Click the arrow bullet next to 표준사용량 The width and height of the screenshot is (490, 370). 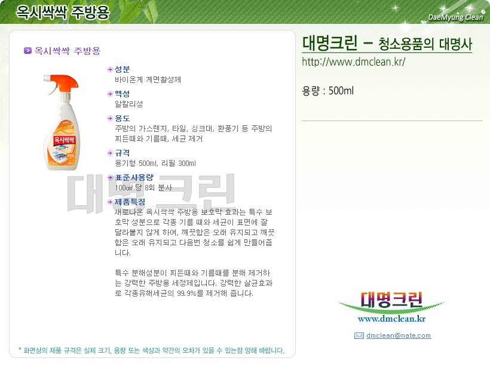tap(110, 177)
